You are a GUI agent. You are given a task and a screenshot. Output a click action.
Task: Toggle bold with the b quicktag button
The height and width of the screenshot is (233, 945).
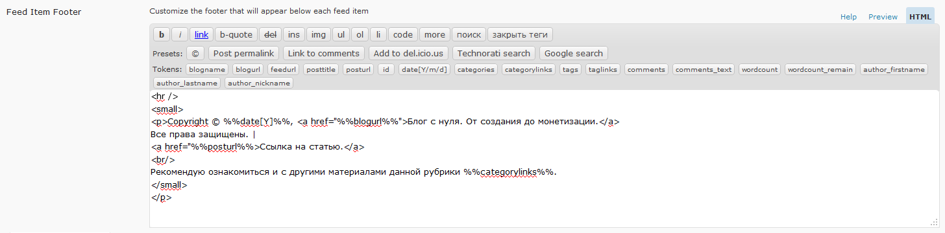click(162, 35)
